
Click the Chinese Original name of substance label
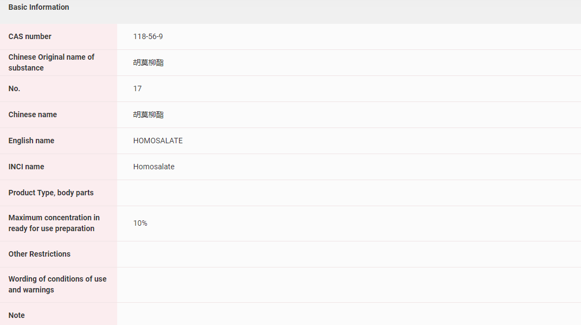51,62
